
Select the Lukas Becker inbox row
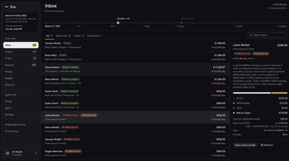pyautogui.click(x=135, y=117)
